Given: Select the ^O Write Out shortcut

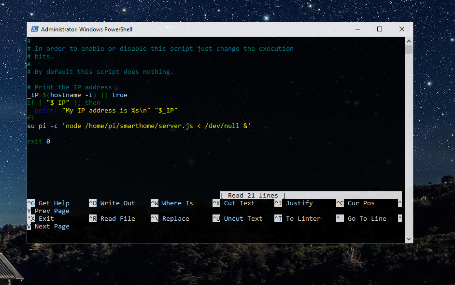Looking at the screenshot, I should click(x=112, y=203).
